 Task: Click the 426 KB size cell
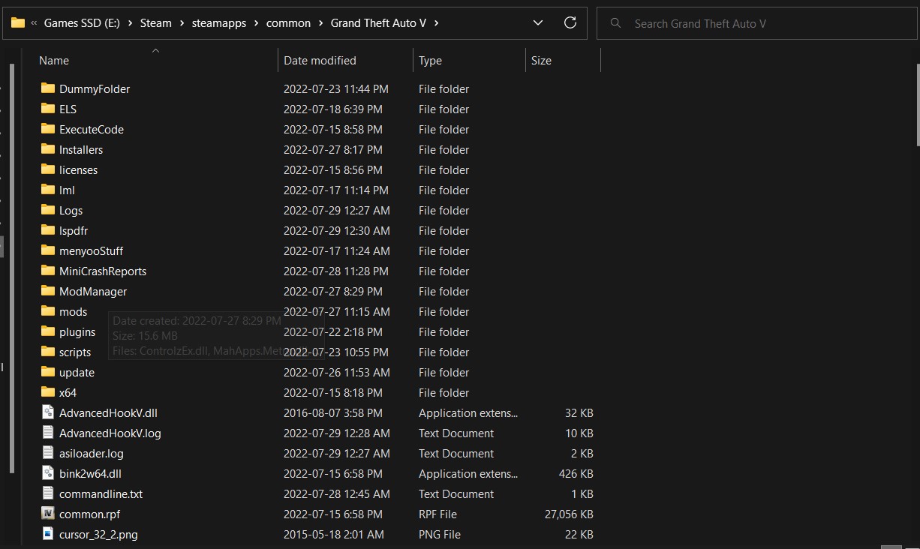(576, 474)
